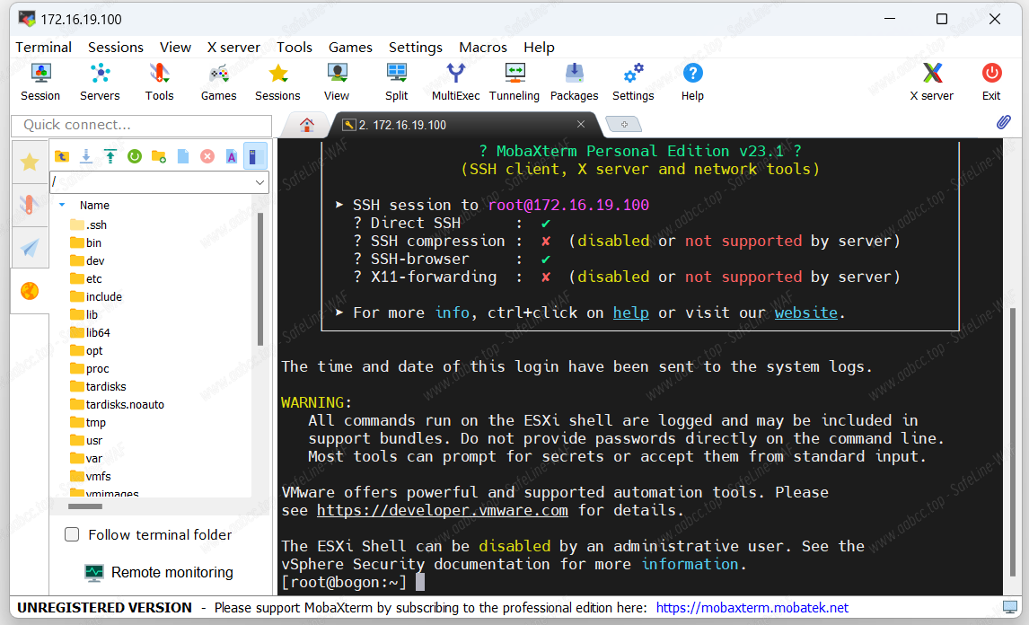
Task: Delete selected item with red X icon
Action: point(207,156)
